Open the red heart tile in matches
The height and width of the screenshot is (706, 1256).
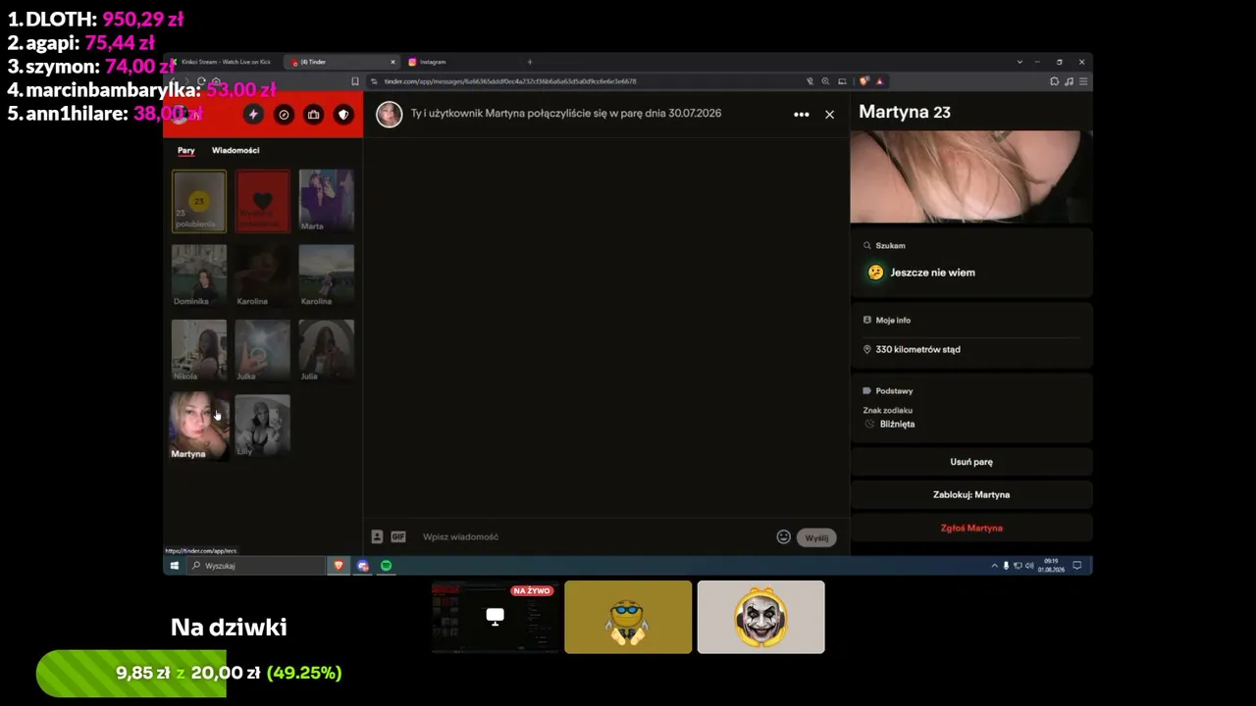[x=263, y=201]
